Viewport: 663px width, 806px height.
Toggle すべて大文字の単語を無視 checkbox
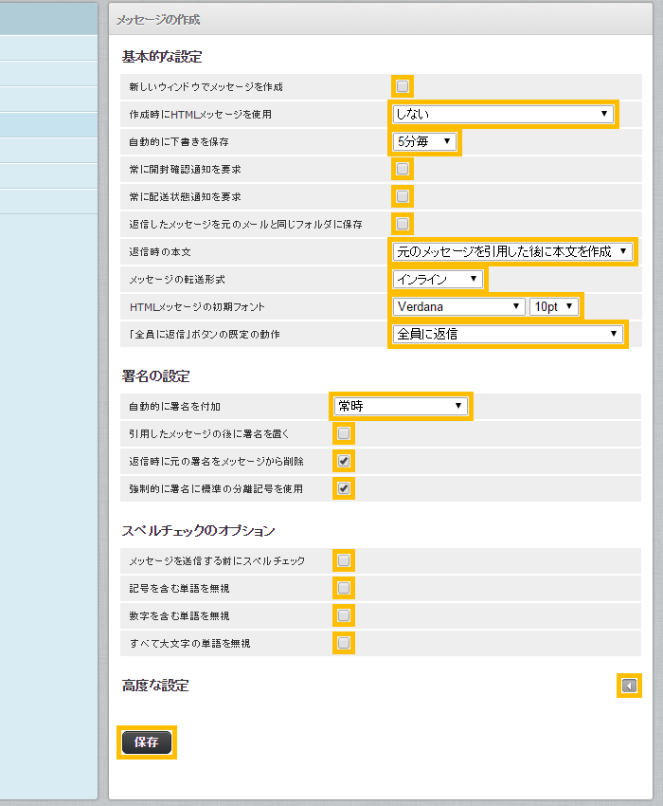[344, 643]
